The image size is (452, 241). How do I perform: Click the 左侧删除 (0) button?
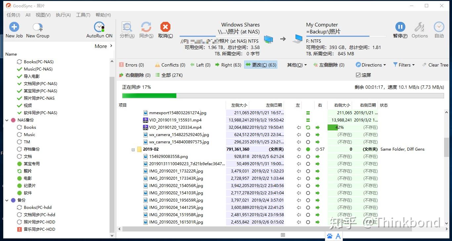coord(329,65)
